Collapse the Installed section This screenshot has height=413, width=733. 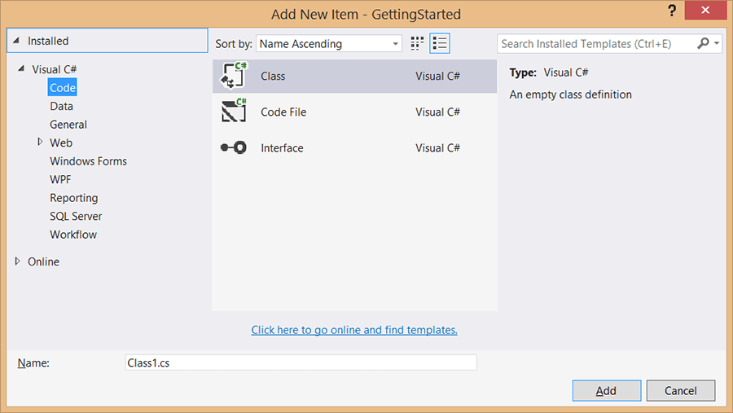click(x=16, y=41)
